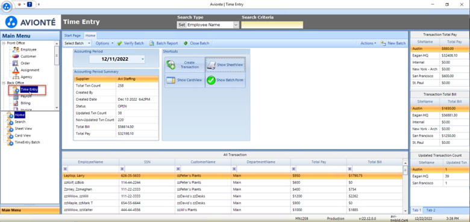Select Time Entry under Back Office

29,90
